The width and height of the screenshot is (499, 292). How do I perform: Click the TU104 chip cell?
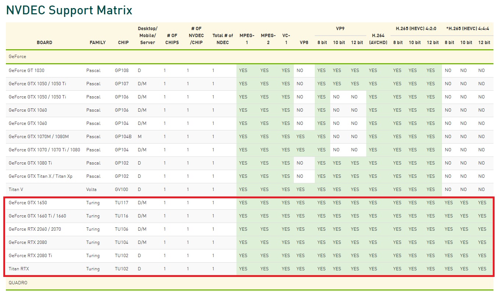click(121, 242)
